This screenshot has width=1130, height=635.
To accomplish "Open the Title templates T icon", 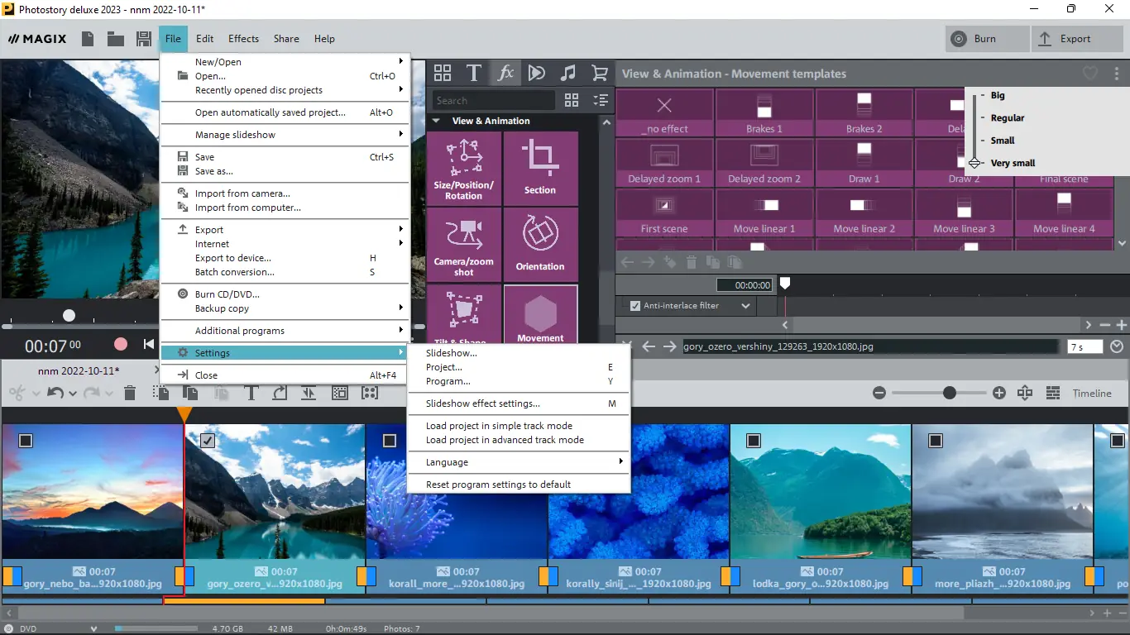I will (474, 74).
